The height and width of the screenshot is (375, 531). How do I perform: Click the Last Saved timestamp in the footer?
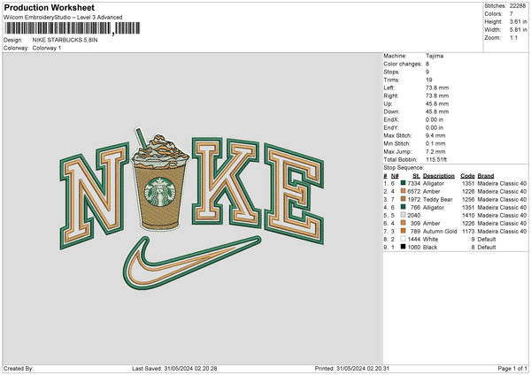point(174,368)
